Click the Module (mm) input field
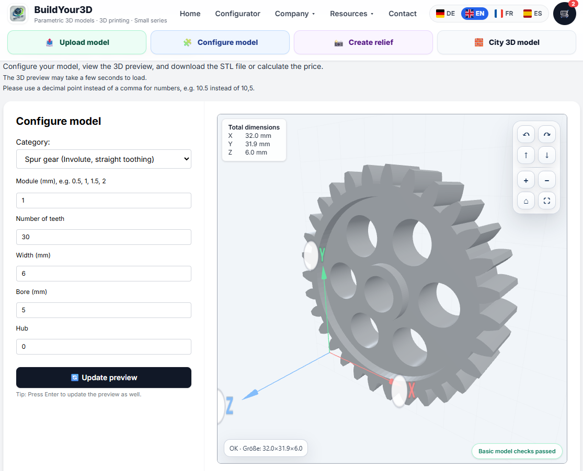 pyautogui.click(x=104, y=201)
